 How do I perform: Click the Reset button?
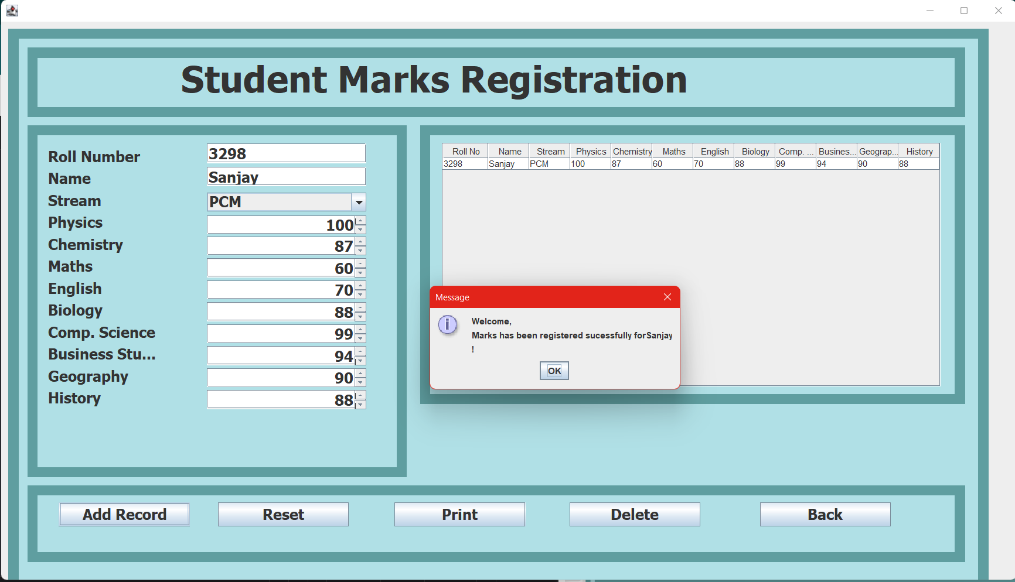coord(283,515)
